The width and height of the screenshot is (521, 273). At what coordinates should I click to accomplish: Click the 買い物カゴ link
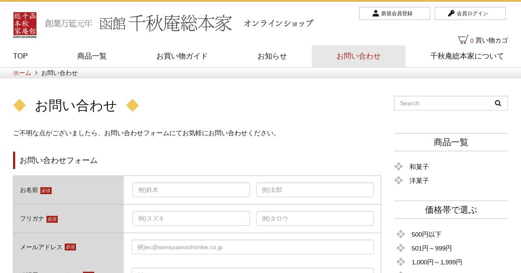(x=491, y=40)
